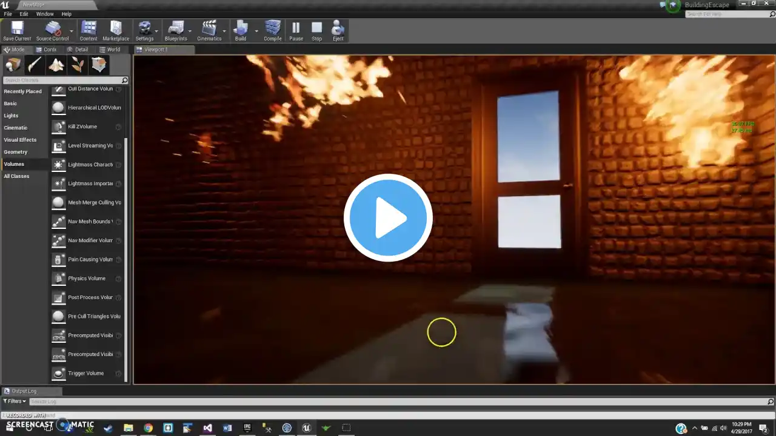
Task: Open Microsoft Word from the taskbar
Action: point(227,428)
